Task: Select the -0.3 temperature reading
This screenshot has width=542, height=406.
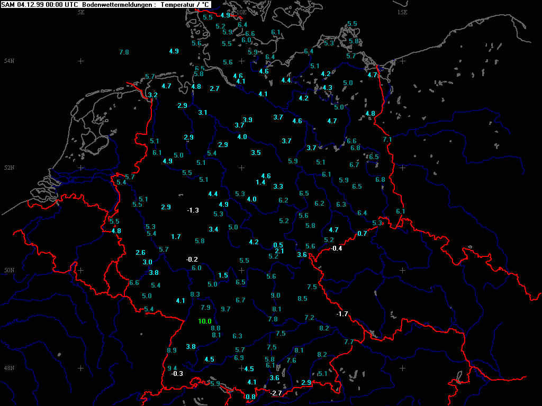Action: pyautogui.click(x=177, y=374)
